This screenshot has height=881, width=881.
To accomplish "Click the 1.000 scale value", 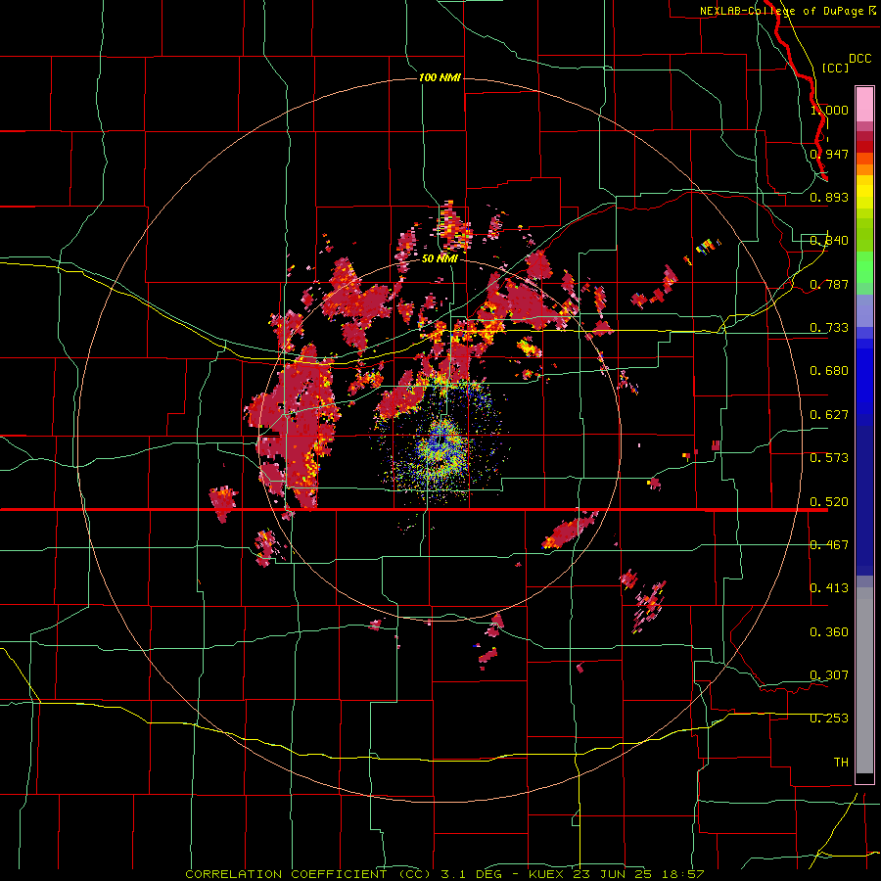I will tap(829, 110).
